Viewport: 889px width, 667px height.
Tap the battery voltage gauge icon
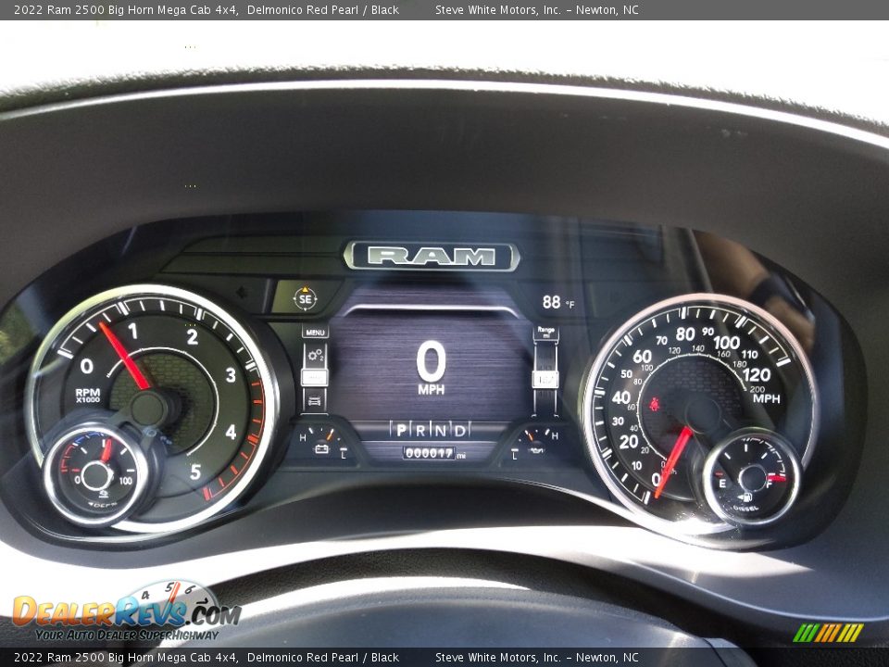coord(321,449)
